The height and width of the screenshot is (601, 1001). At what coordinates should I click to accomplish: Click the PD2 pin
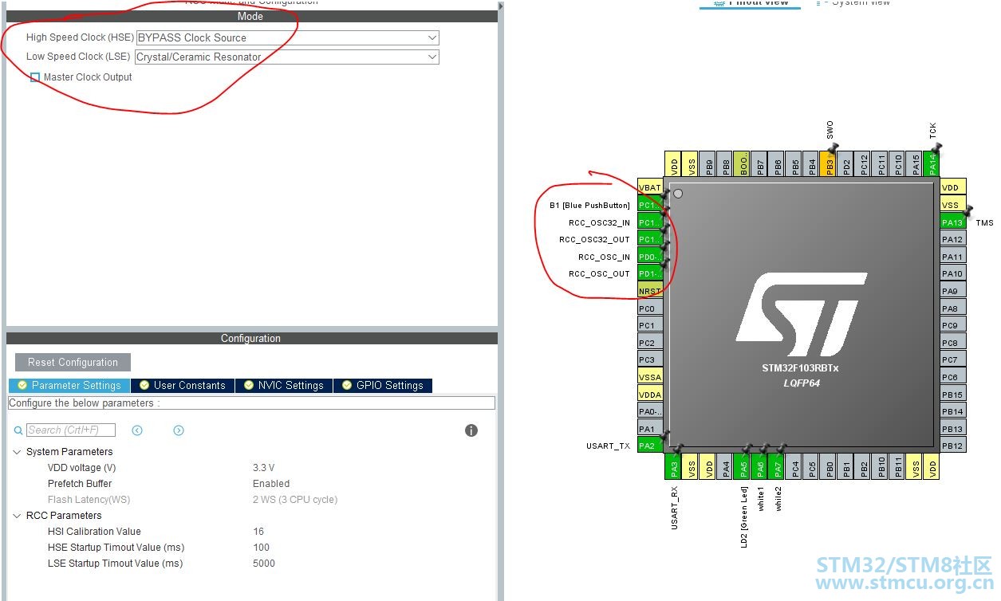tap(846, 164)
